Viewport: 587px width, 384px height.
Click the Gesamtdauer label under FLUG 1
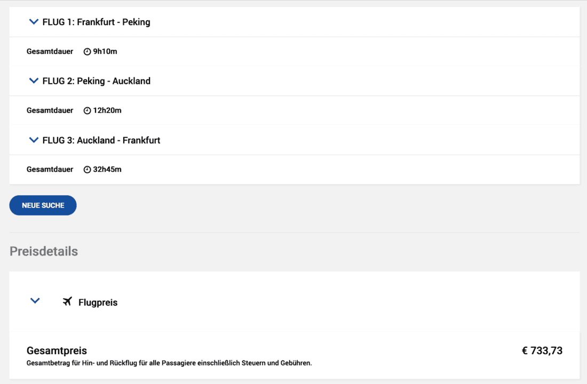tap(50, 52)
